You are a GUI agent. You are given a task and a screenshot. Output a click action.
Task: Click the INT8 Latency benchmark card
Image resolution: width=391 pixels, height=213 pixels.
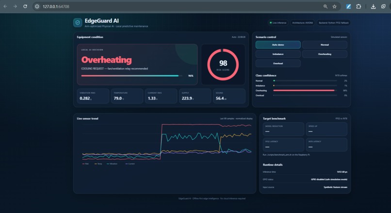pyautogui.click(x=326, y=145)
